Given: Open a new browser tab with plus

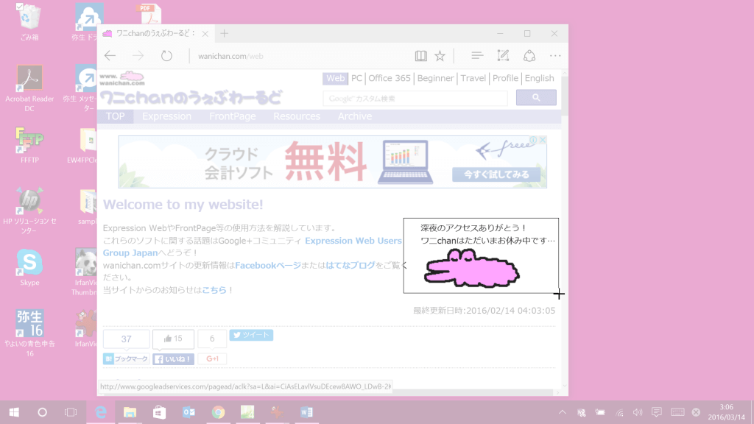Looking at the screenshot, I should (224, 33).
